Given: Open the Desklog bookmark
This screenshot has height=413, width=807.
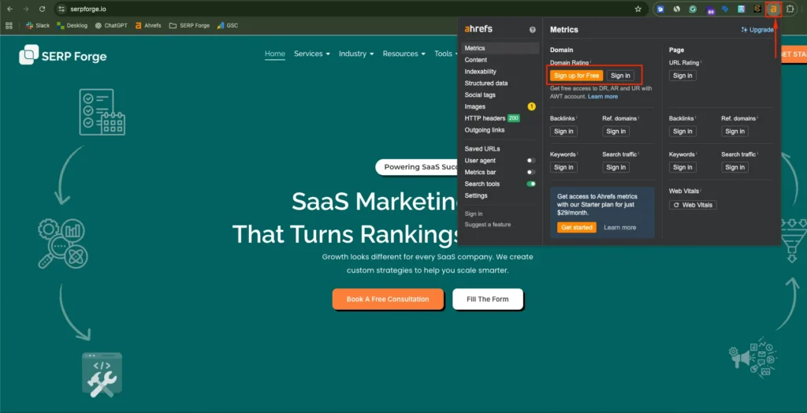Looking at the screenshot, I should [x=72, y=25].
